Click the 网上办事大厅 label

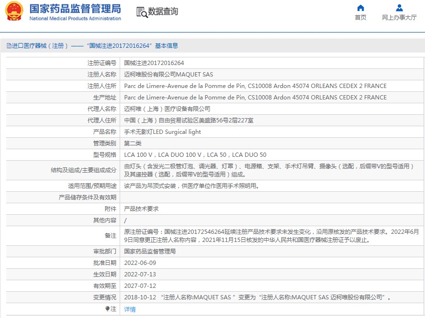[399, 18]
